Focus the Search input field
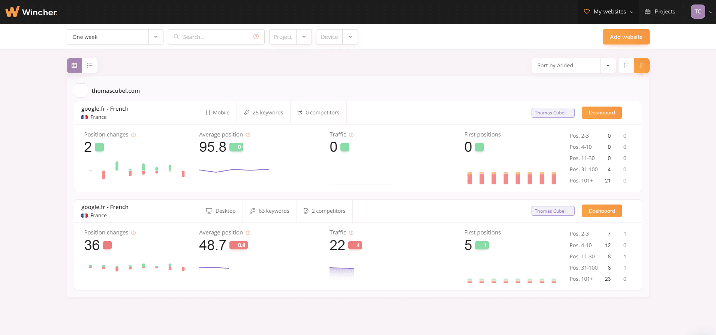Image resolution: width=716 pixels, height=335 pixels. click(x=216, y=37)
